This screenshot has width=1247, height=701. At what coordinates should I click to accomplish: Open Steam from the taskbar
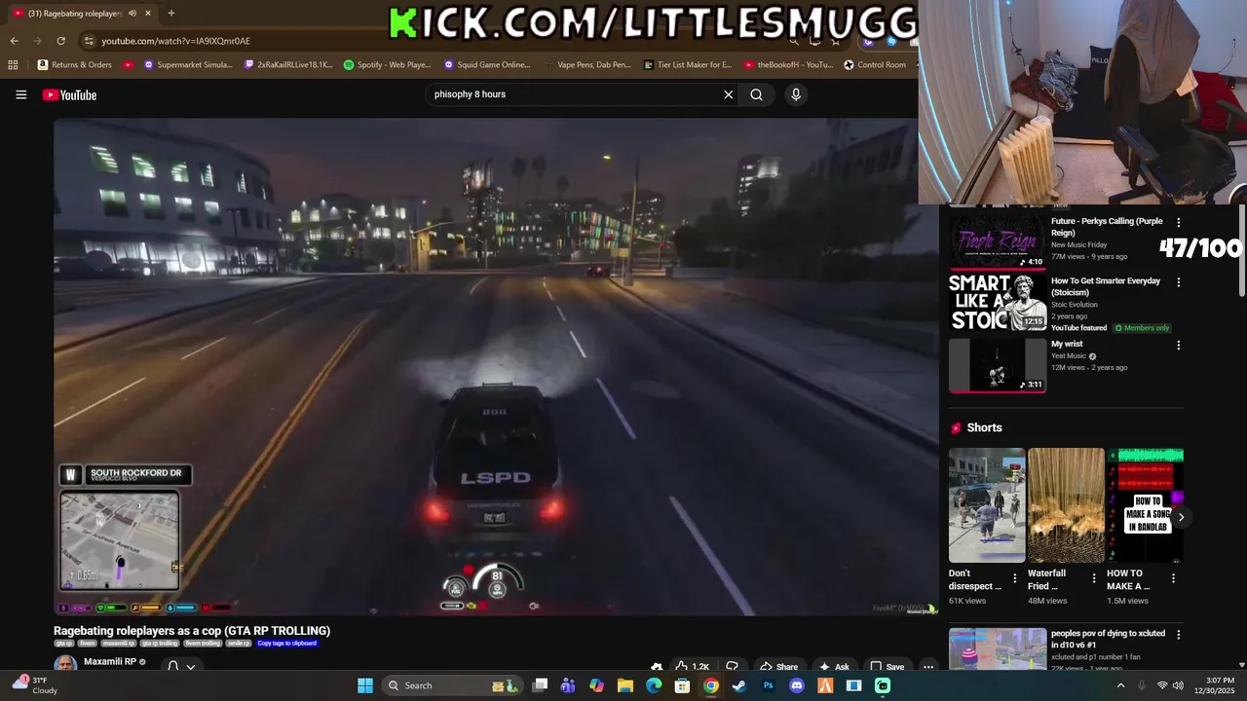739,685
